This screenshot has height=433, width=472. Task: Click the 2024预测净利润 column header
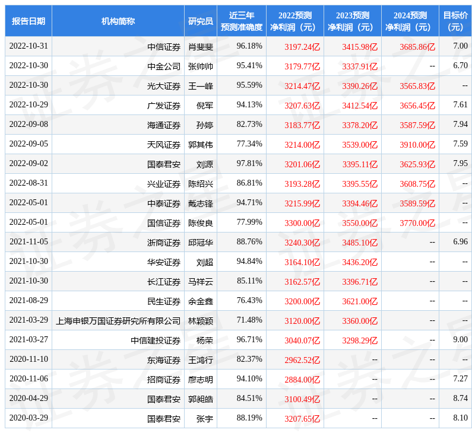(x=410, y=21)
